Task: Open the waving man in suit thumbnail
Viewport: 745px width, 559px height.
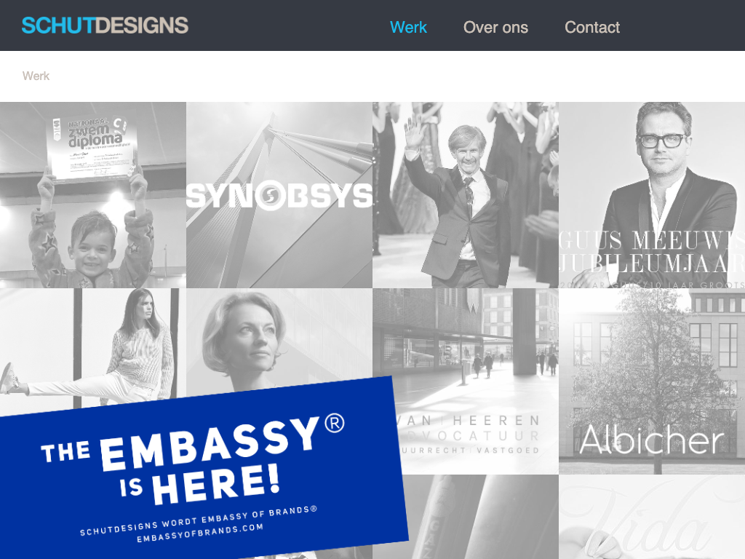Action: click(x=466, y=195)
